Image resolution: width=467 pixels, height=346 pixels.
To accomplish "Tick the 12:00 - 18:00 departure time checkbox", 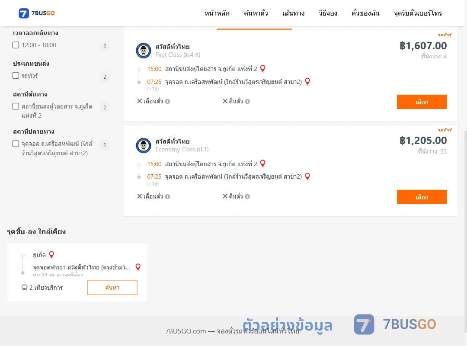I will (x=16, y=45).
